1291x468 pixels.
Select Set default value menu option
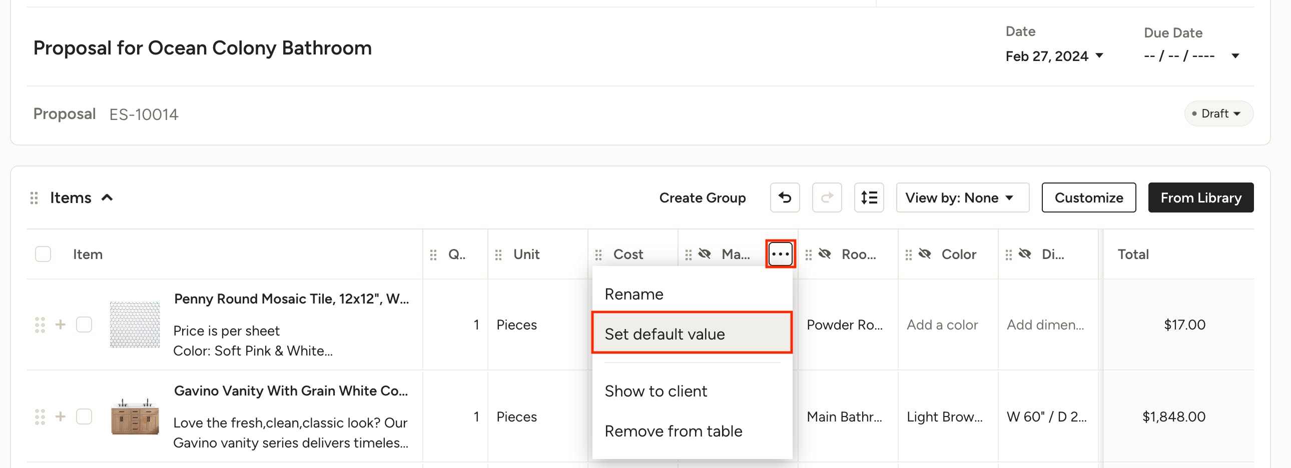[692, 333]
